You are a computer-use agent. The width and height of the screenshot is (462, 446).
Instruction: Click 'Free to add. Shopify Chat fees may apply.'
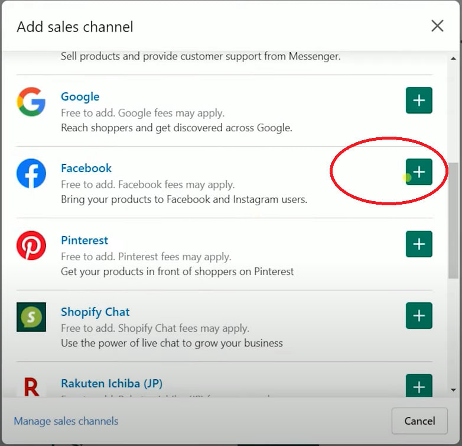click(155, 328)
